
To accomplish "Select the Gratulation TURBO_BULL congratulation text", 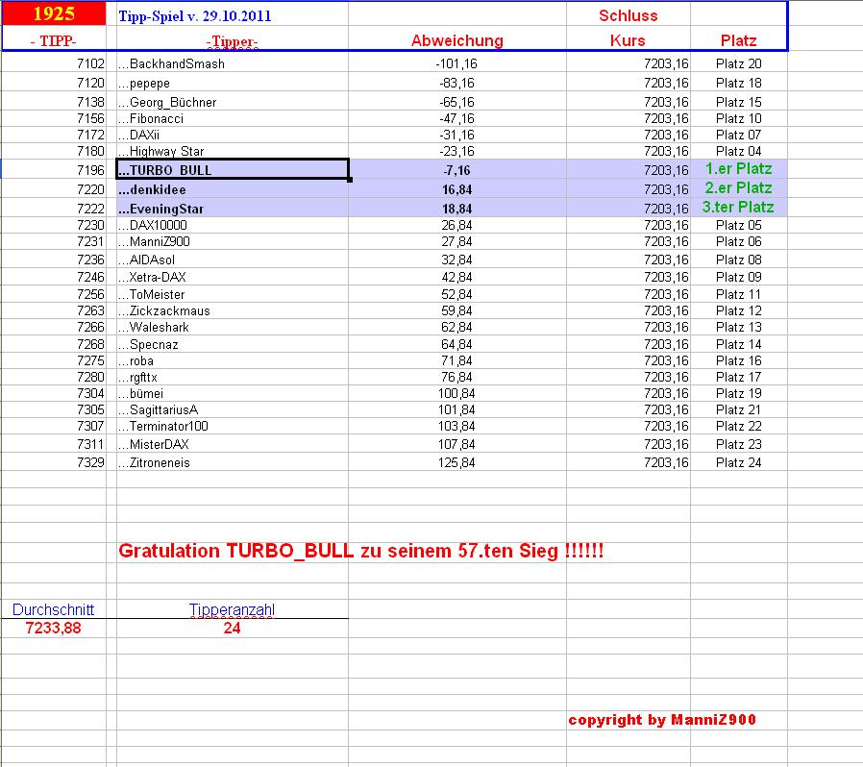I will pos(365,549).
